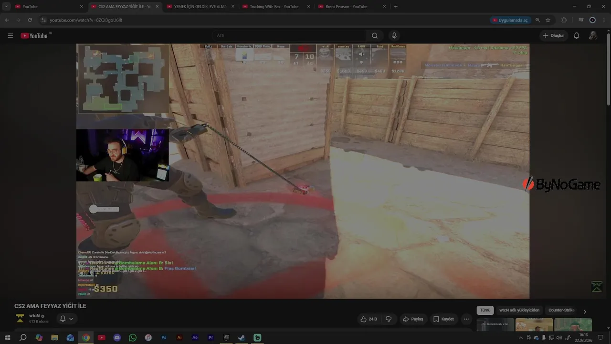Open YouTube notifications bell
This screenshot has height=344, width=611.
(576, 35)
